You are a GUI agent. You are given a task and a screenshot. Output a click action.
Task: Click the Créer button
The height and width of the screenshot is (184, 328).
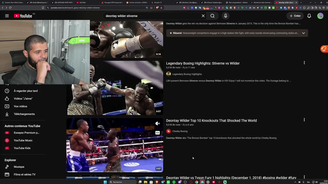(295, 16)
